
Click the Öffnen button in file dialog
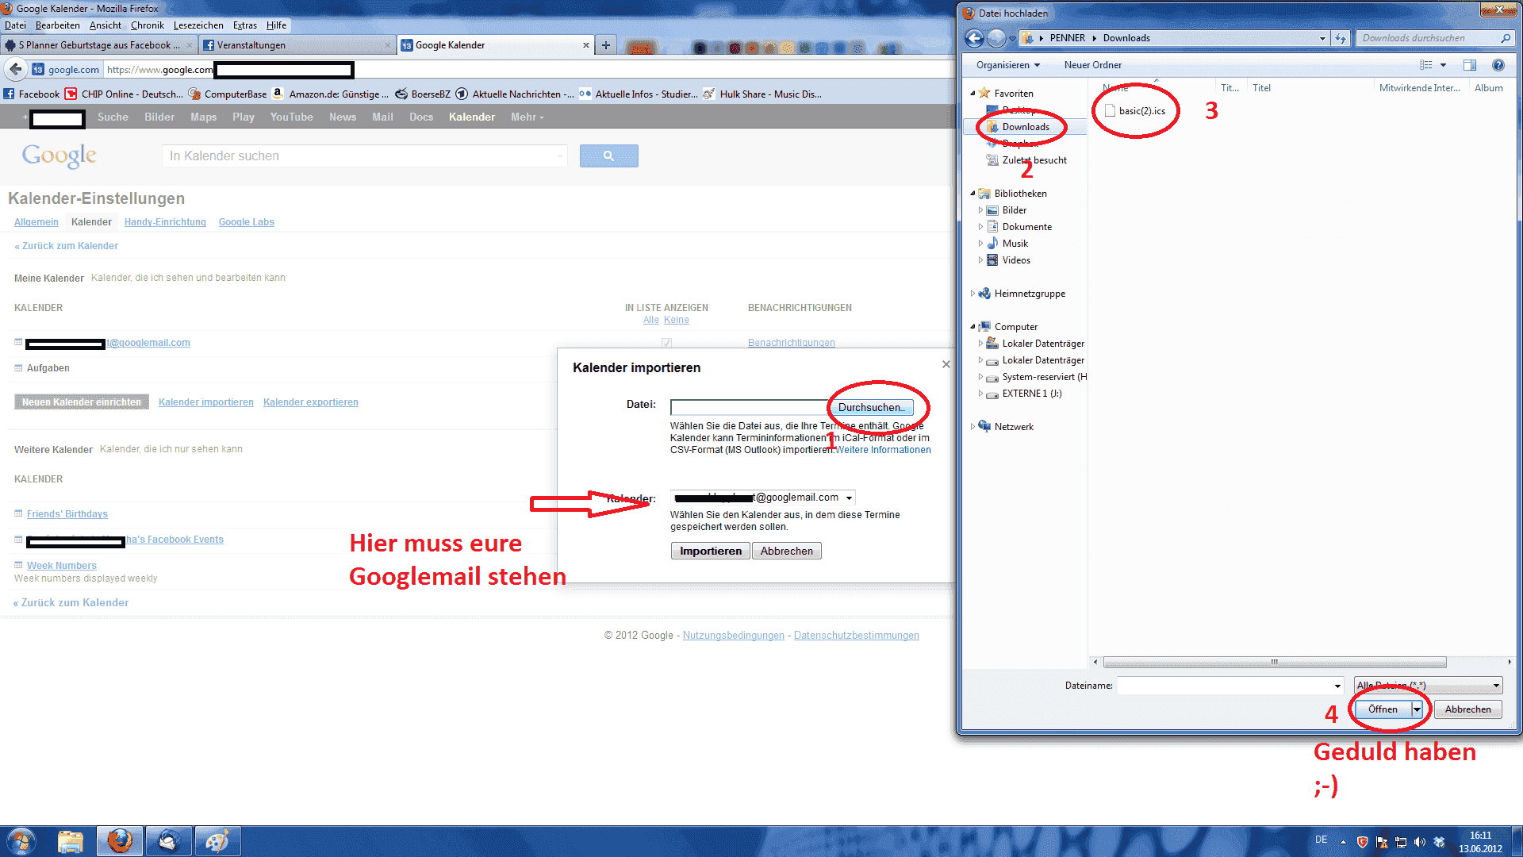[x=1383, y=709]
